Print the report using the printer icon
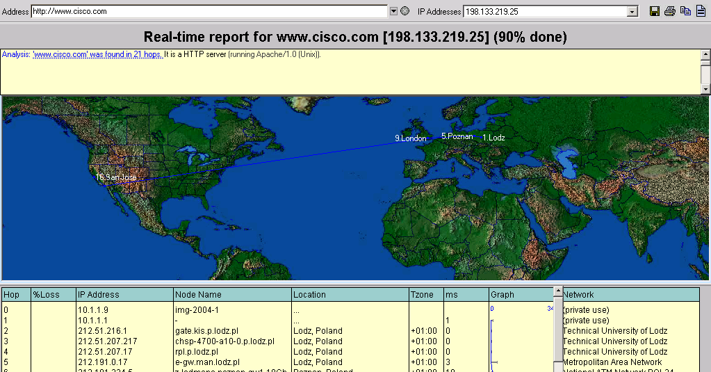 tap(670, 11)
